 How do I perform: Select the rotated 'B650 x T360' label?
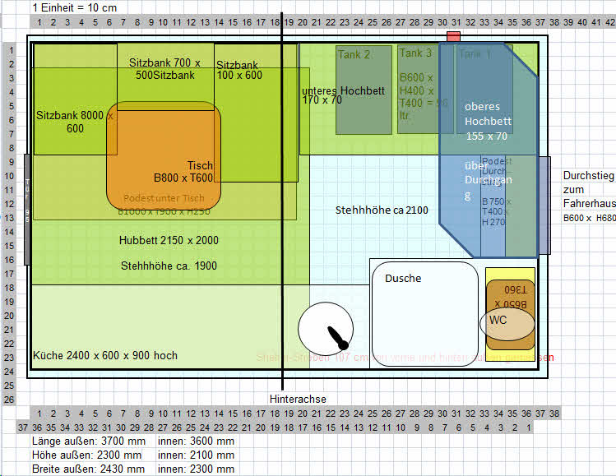click(511, 297)
